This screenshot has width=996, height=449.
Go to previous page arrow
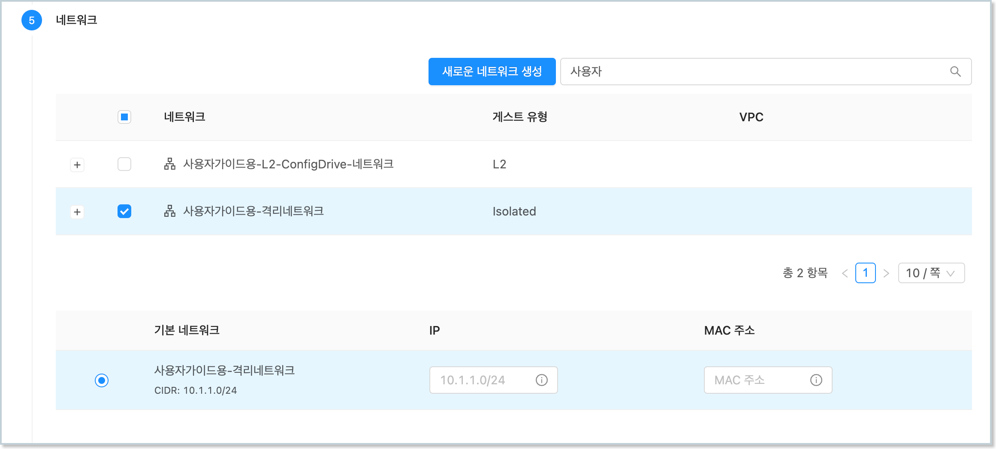point(845,273)
